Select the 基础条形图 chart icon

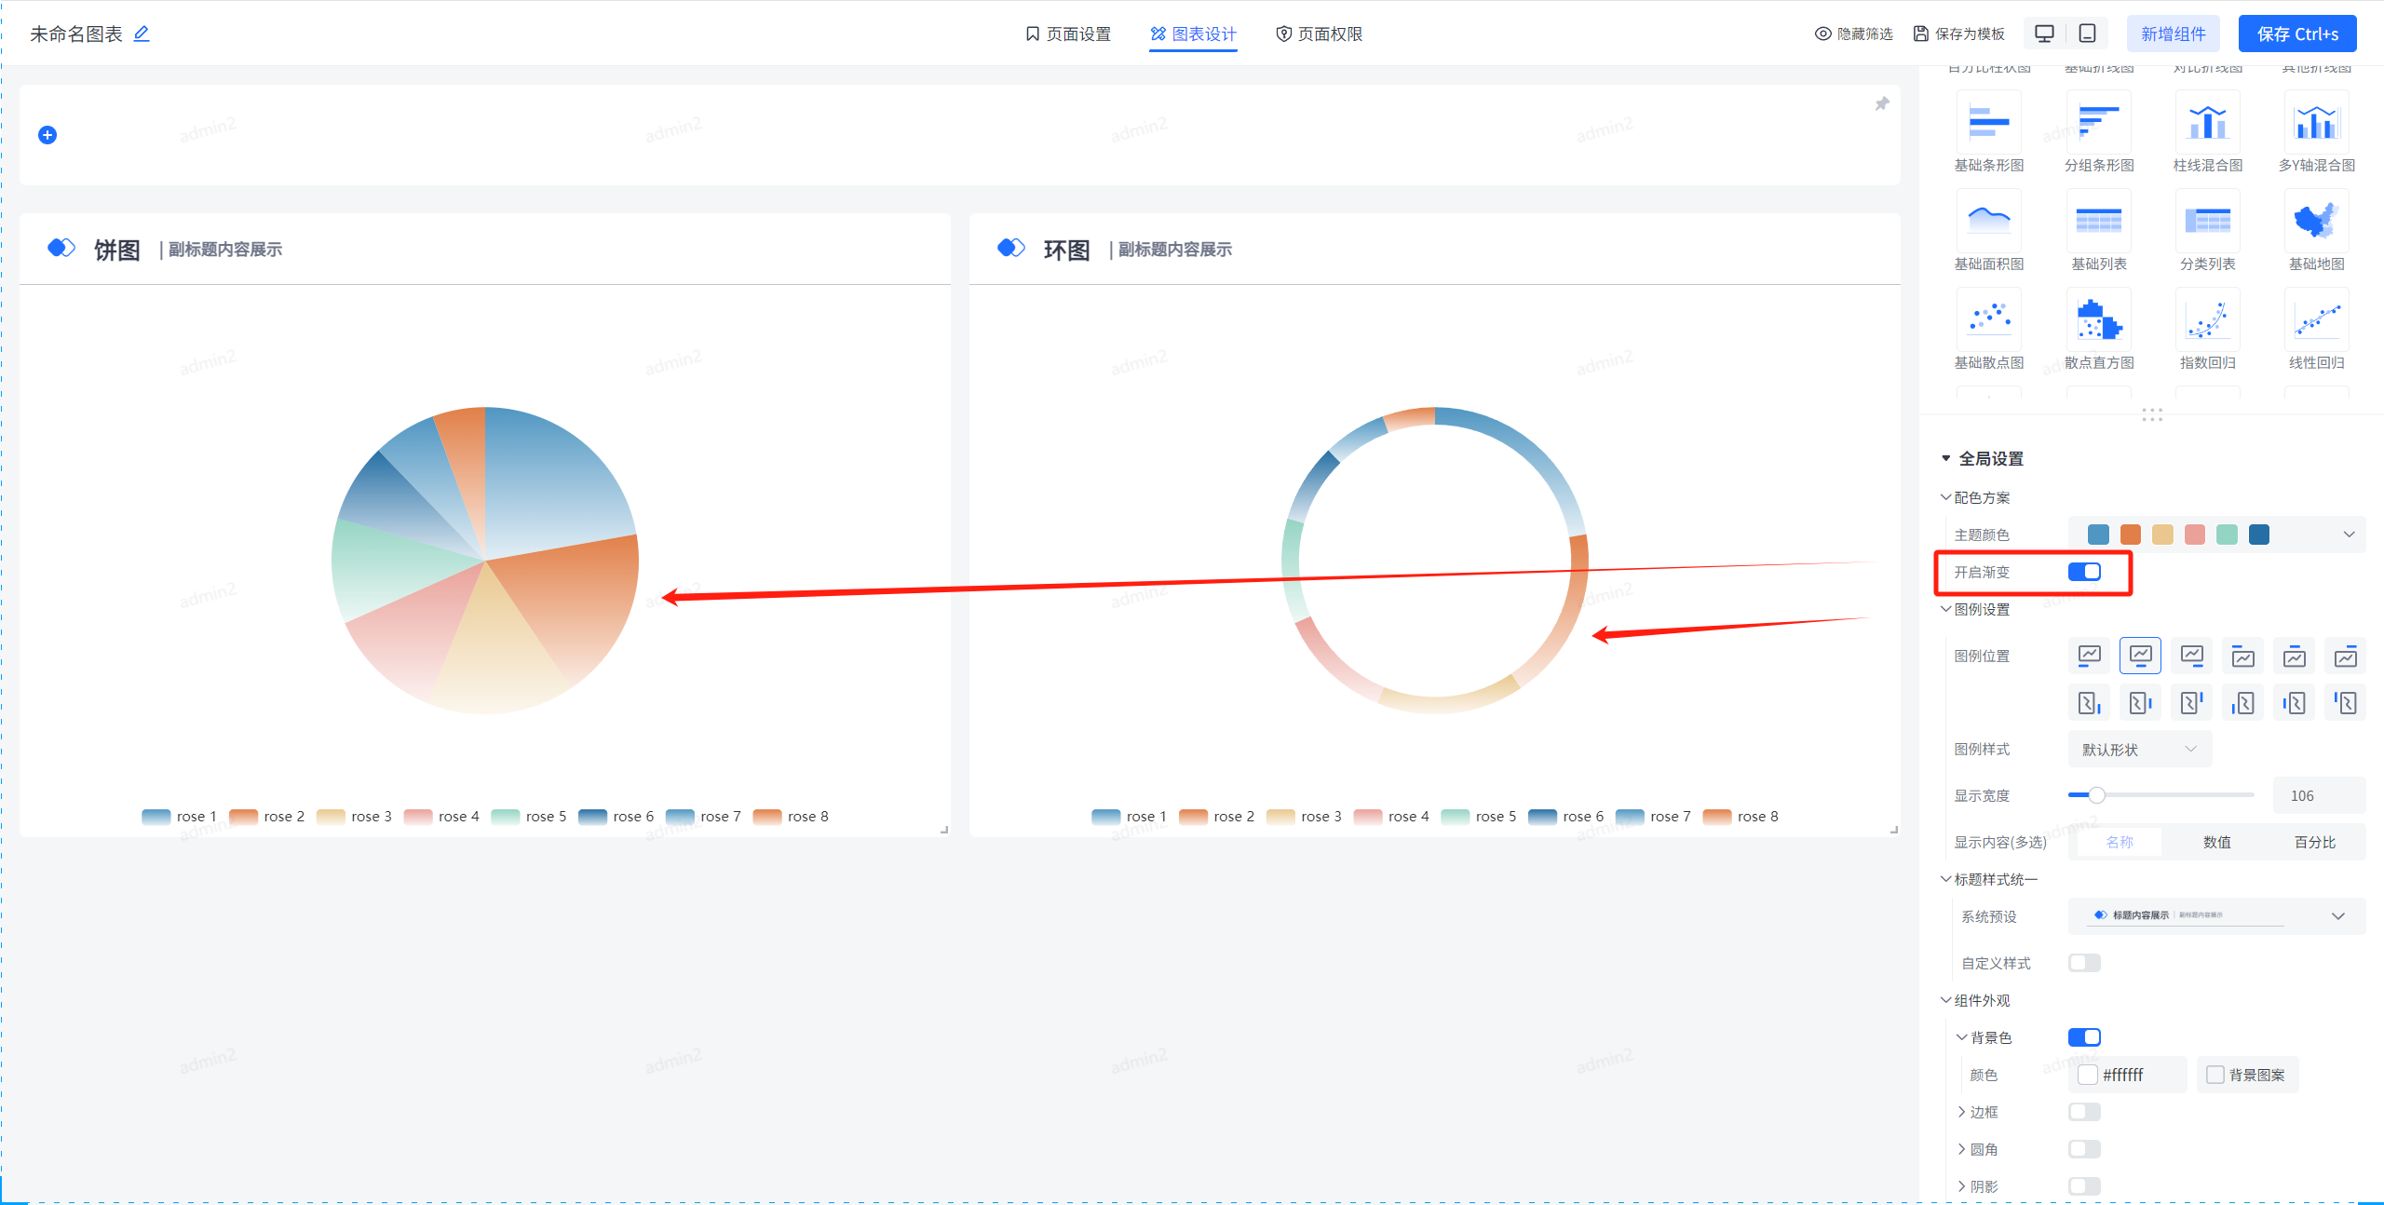pyautogui.click(x=1988, y=123)
